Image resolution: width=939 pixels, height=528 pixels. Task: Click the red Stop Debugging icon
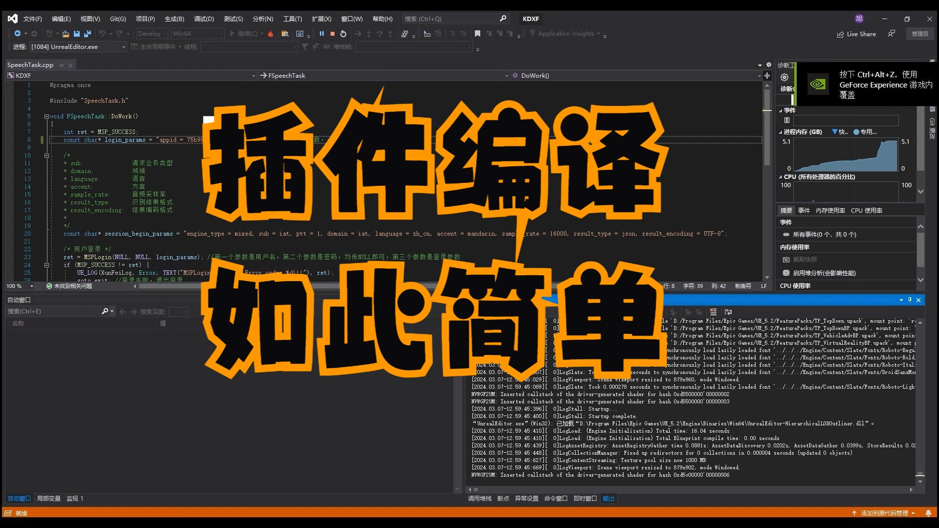click(333, 34)
